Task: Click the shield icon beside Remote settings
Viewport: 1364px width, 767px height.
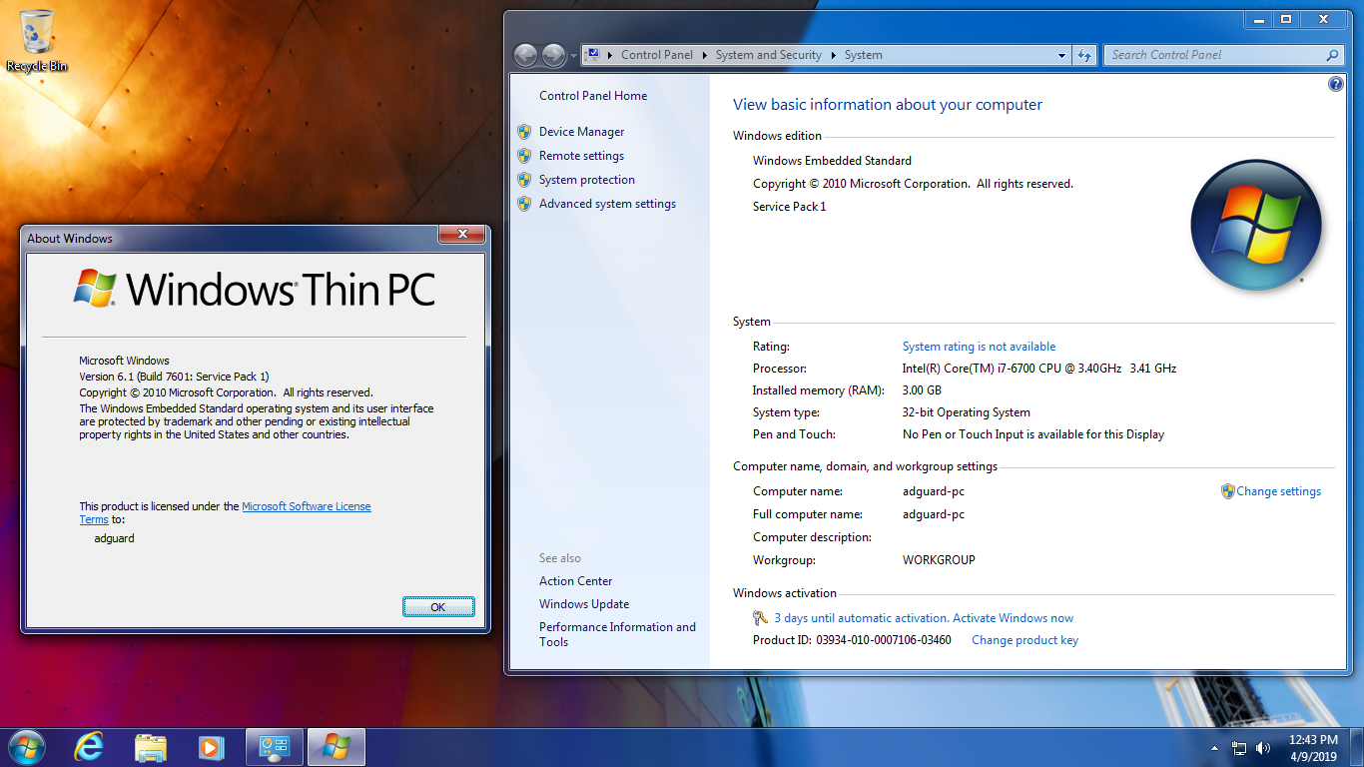Action: pyautogui.click(x=524, y=156)
